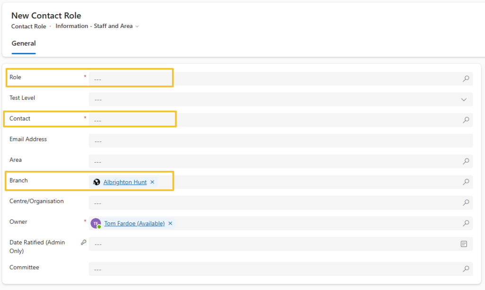Click the Branch field search icon
Image resolution: width=485 pixels, height=290 pixels.
pos(466,182)
